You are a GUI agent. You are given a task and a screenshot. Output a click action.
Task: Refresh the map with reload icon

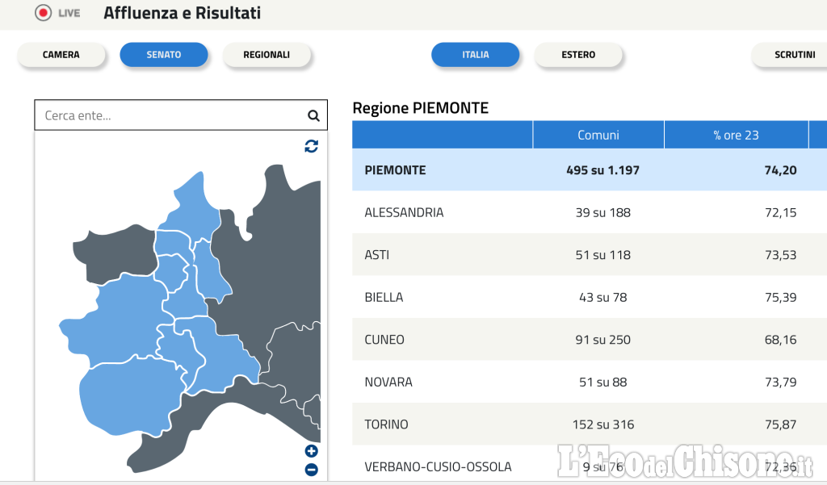[311, 146]
